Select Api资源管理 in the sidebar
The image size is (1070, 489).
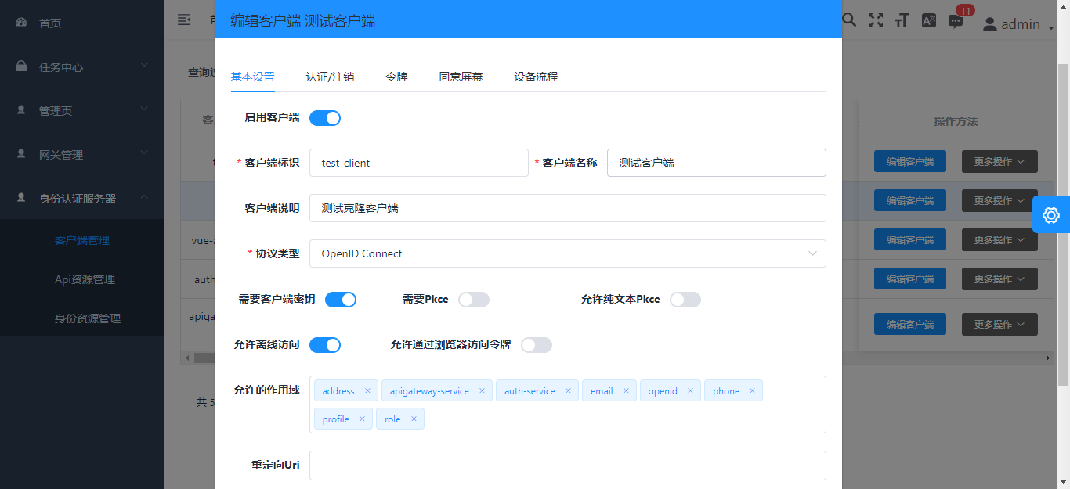pos(85,279)
